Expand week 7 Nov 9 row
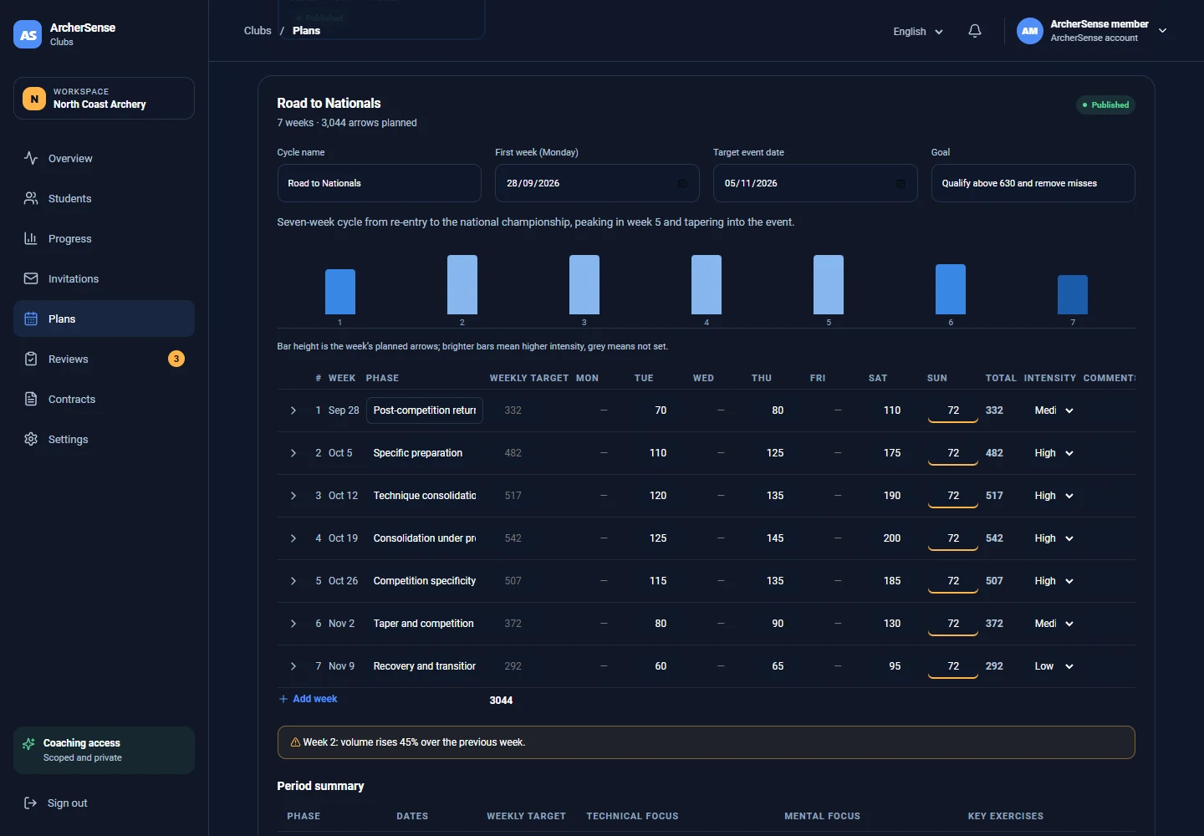1204x836 pixels. click(293, 666)
